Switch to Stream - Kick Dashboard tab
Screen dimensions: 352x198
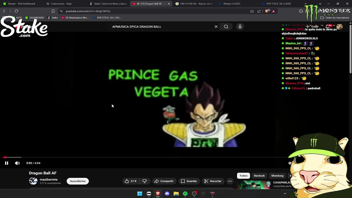[x=21, y=4]
